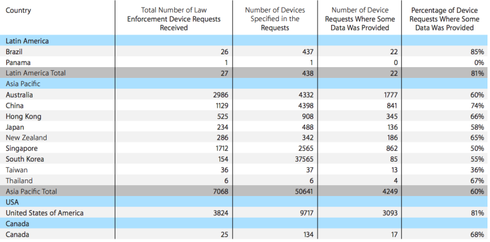Select the New Zealand row label
Screen dimensions: 490x242
(26, 137)
